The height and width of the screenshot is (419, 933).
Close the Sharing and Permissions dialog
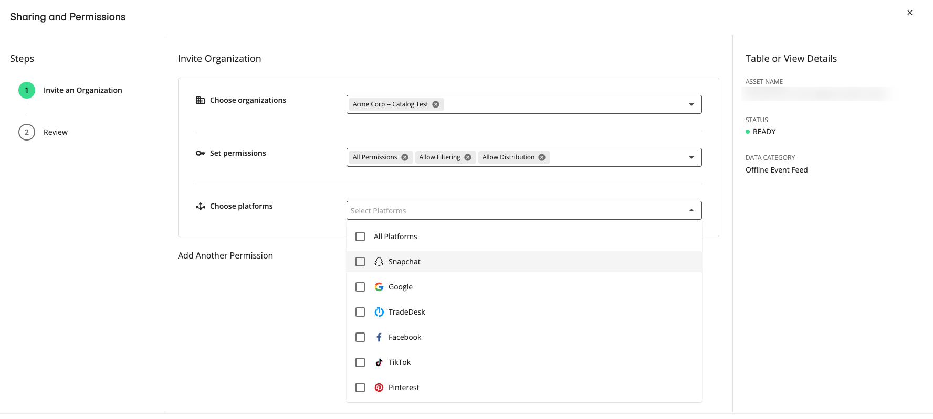click(x=910, y=13)
